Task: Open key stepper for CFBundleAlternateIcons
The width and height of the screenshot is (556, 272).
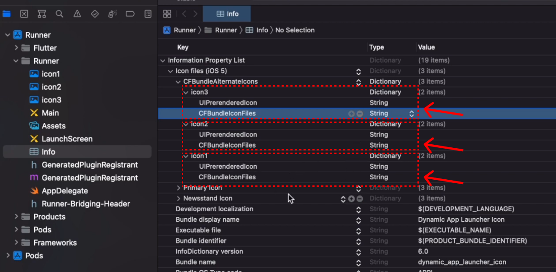Action: click(x=358, y=82)
